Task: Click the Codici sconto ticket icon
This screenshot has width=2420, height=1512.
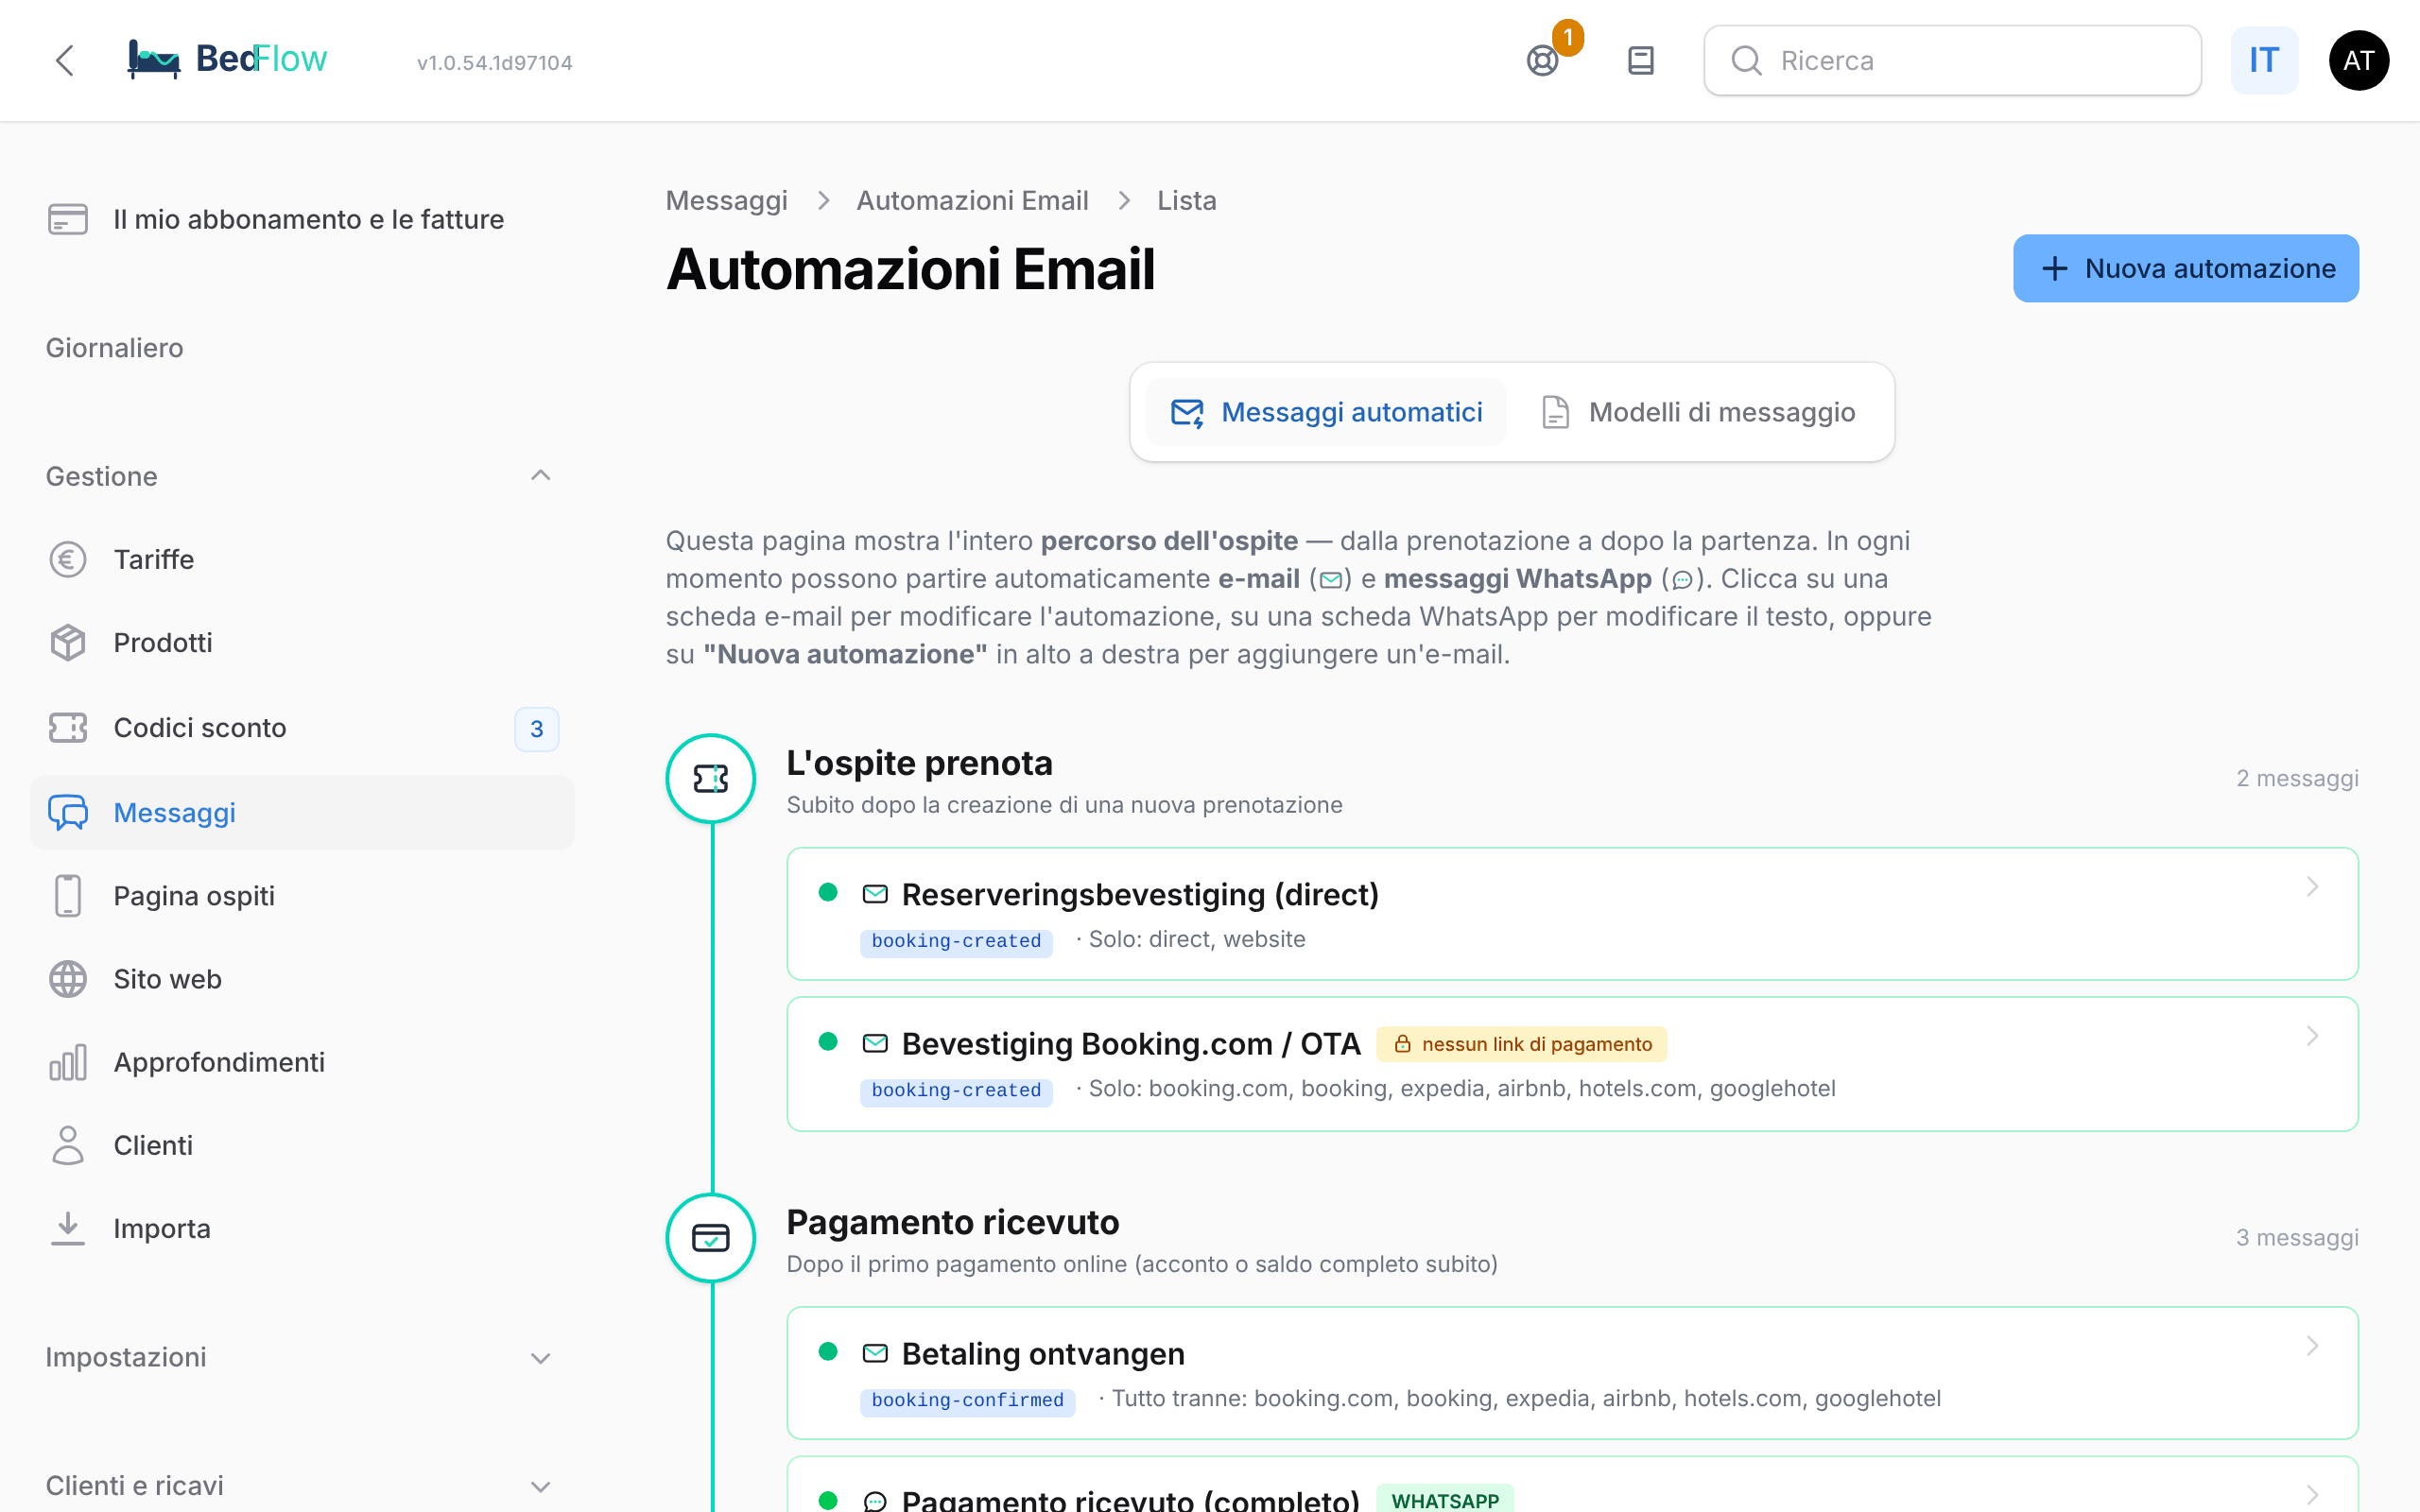Action: 68,727
